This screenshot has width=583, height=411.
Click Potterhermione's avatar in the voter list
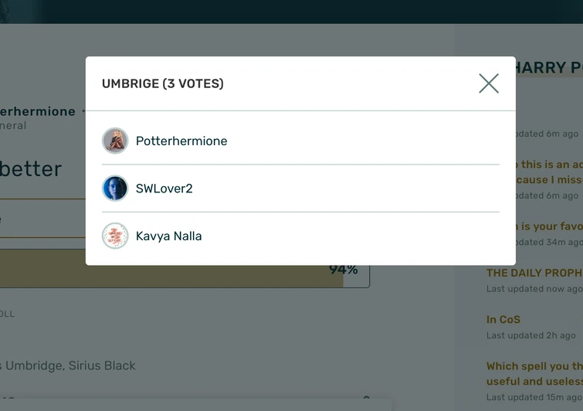pos(115,141)
